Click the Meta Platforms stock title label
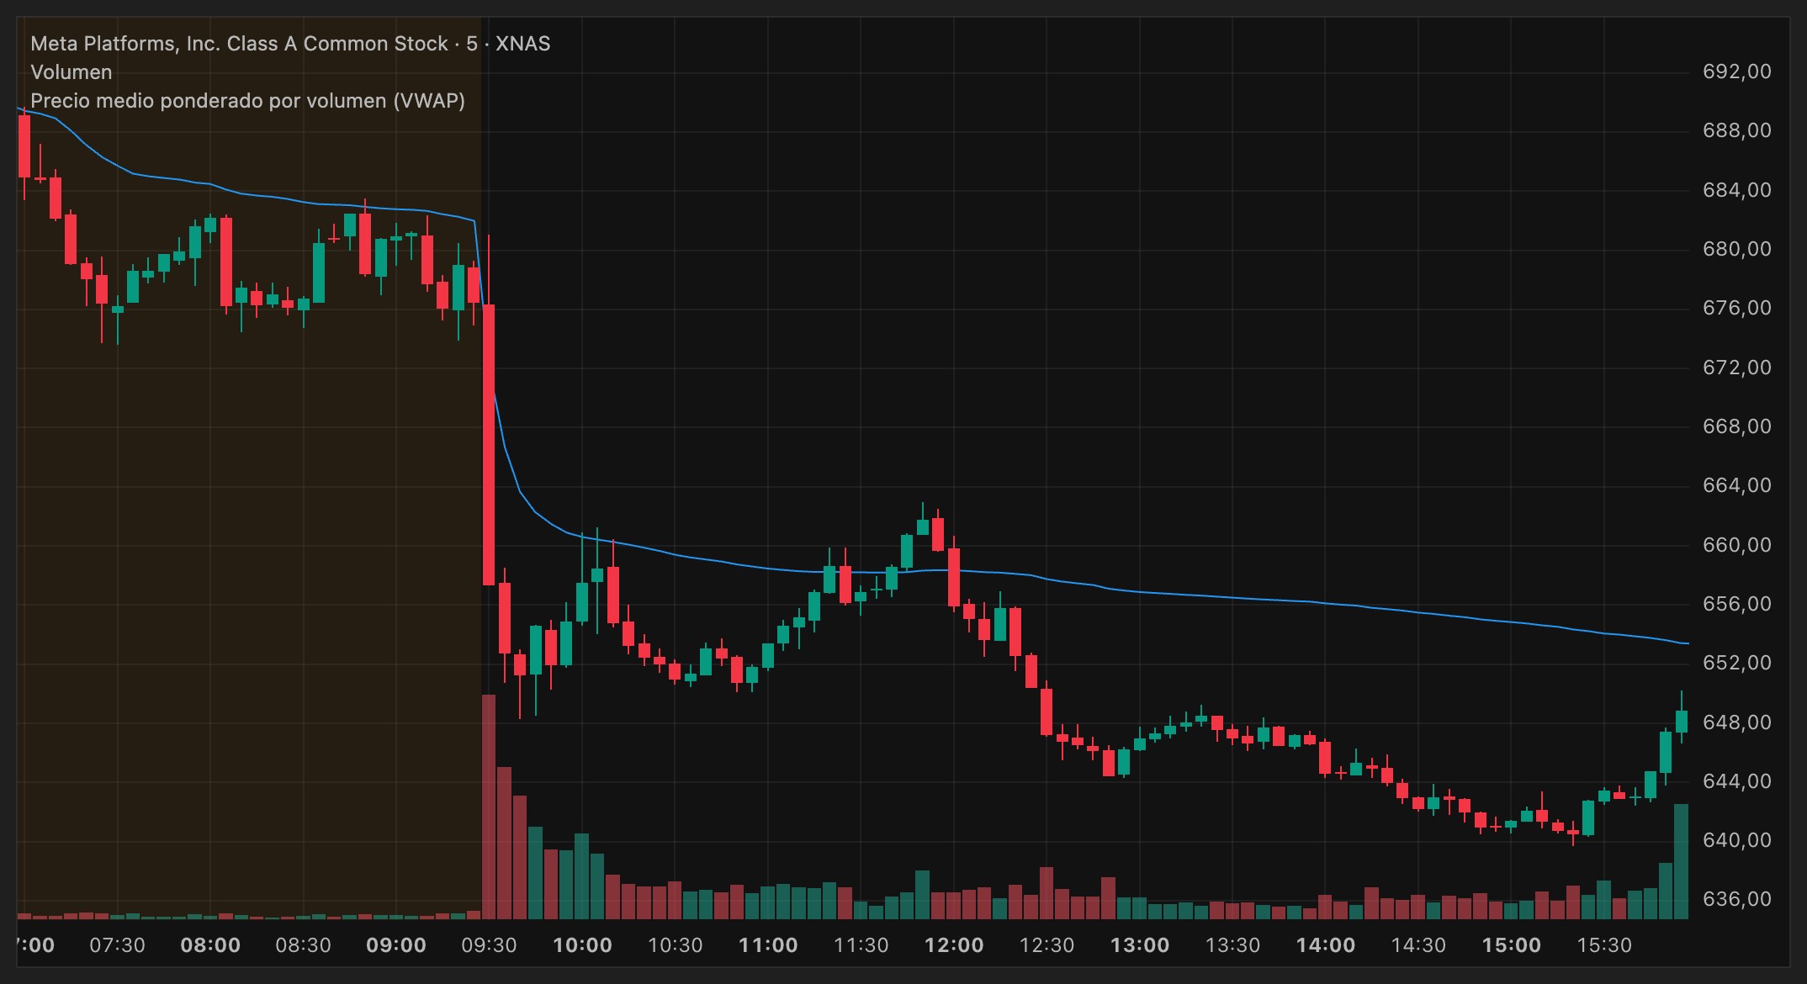The width and height of the screenshot is (1807, 984). point(290,44)
